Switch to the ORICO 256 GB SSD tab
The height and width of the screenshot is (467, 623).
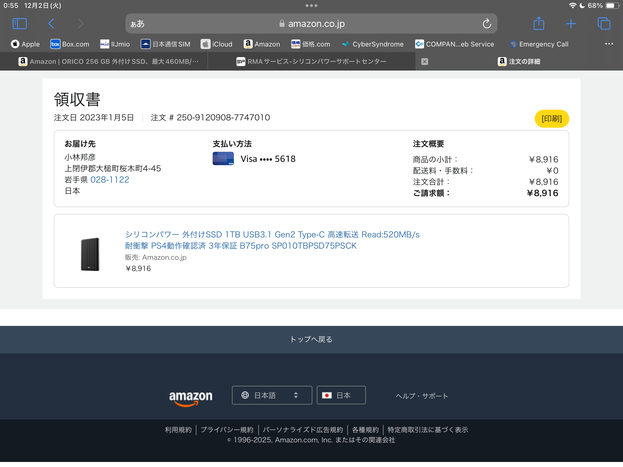point(108,62)
